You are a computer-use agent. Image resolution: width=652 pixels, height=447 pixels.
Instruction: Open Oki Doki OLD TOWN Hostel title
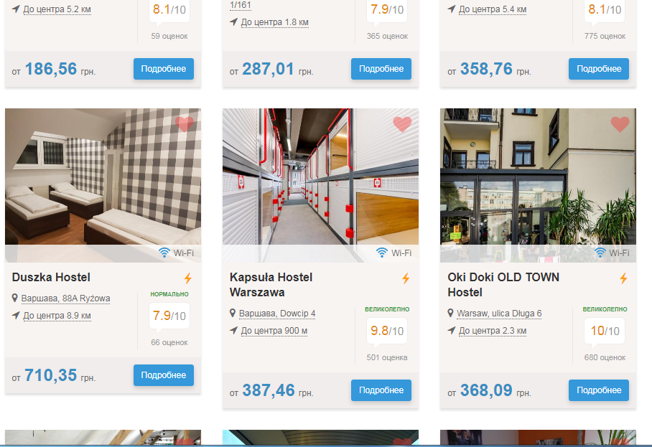pyautogui.click(x=503, y=285)
